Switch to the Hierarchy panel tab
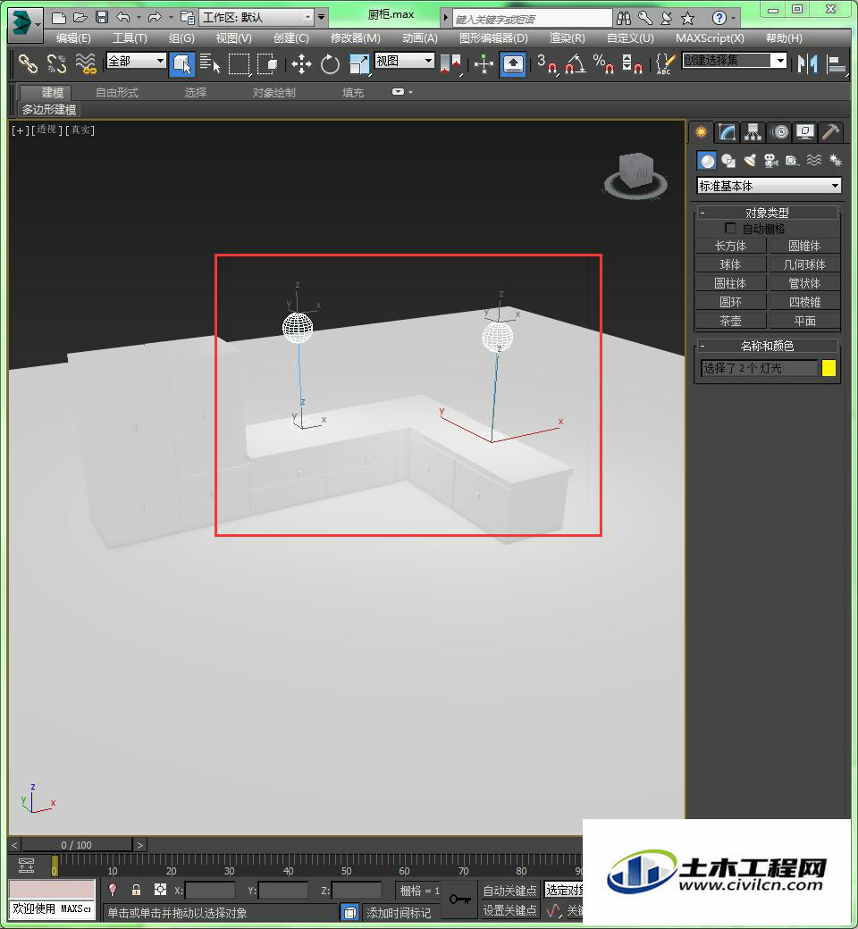 coord(753,132)
